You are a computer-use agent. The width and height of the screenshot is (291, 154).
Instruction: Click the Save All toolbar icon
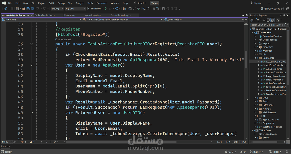[x=32, y=8]
